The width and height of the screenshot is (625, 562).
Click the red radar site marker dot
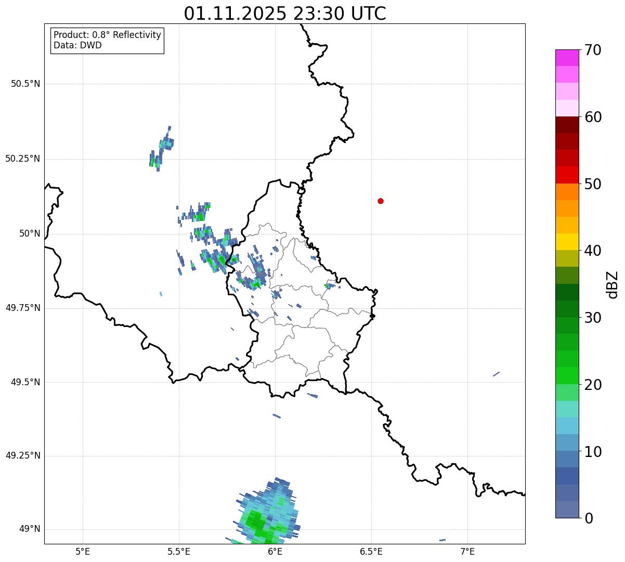click(x=381, y=201)
